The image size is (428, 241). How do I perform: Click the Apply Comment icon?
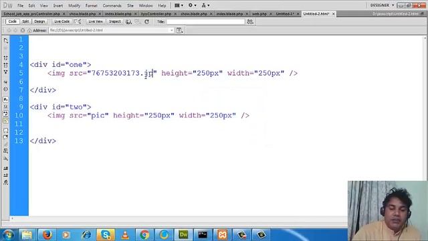point(6,131)
